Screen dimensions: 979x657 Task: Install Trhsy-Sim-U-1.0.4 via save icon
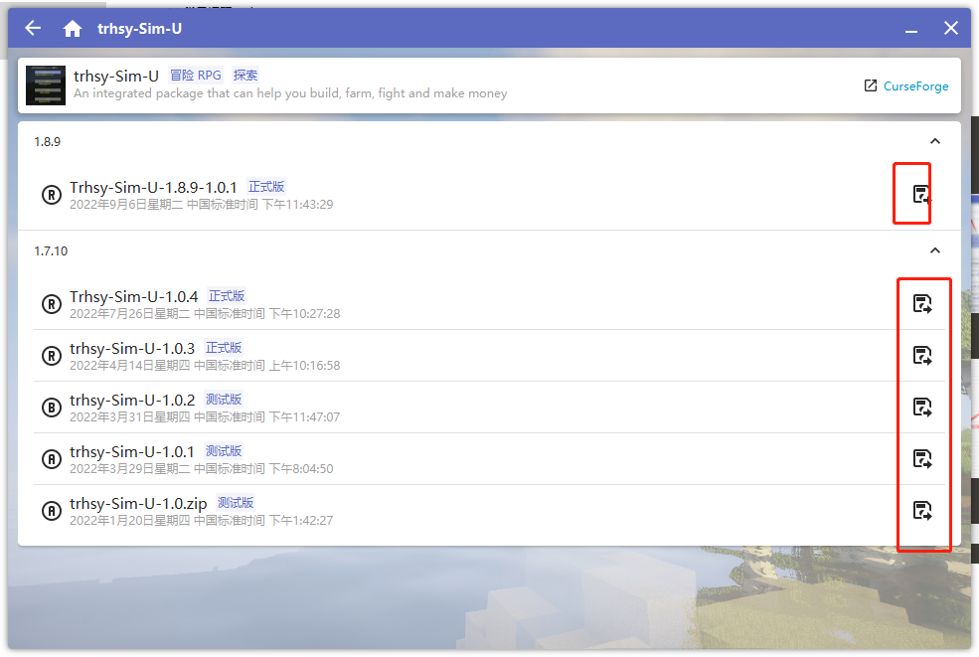922,303
